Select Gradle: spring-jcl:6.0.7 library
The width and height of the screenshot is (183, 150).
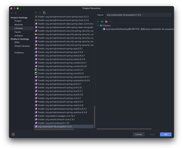pos(64,84)
